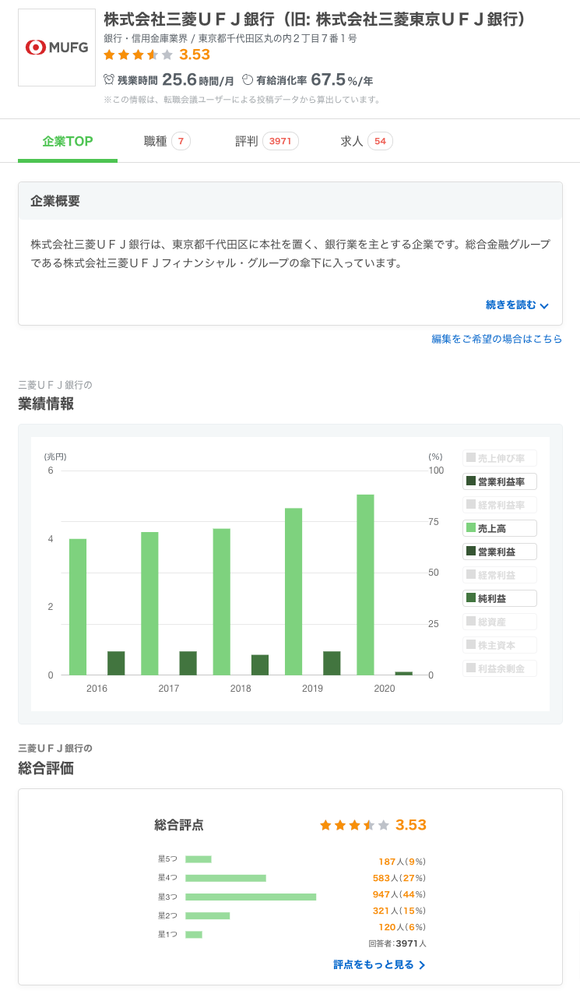Click the 25.6 overtime hours value
This screenshot has width=580, height=994.
coord(179,79)
